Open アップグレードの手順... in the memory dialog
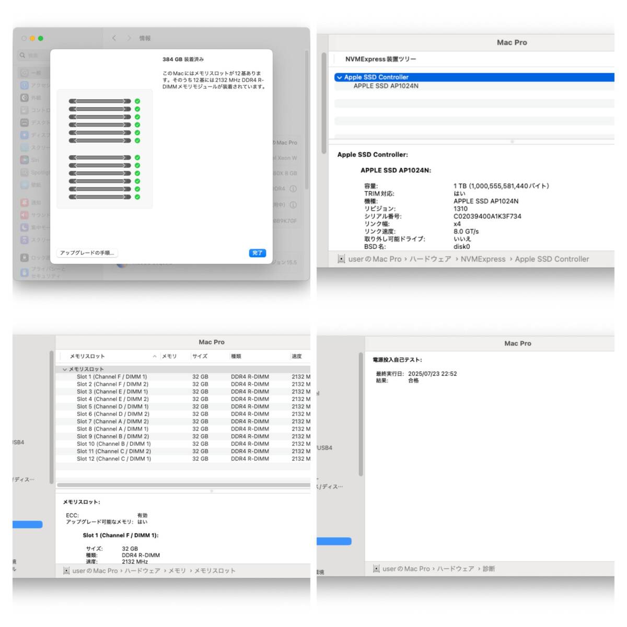 click(87, 253)
